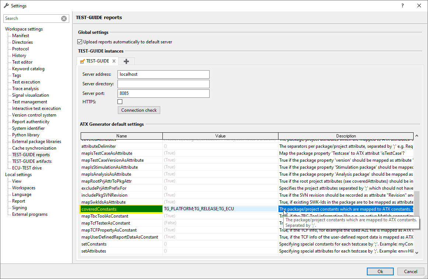Open TEST-GUIDE artifacts settings
The height and width of the screenshot is (279, 428).
(32, 161)
